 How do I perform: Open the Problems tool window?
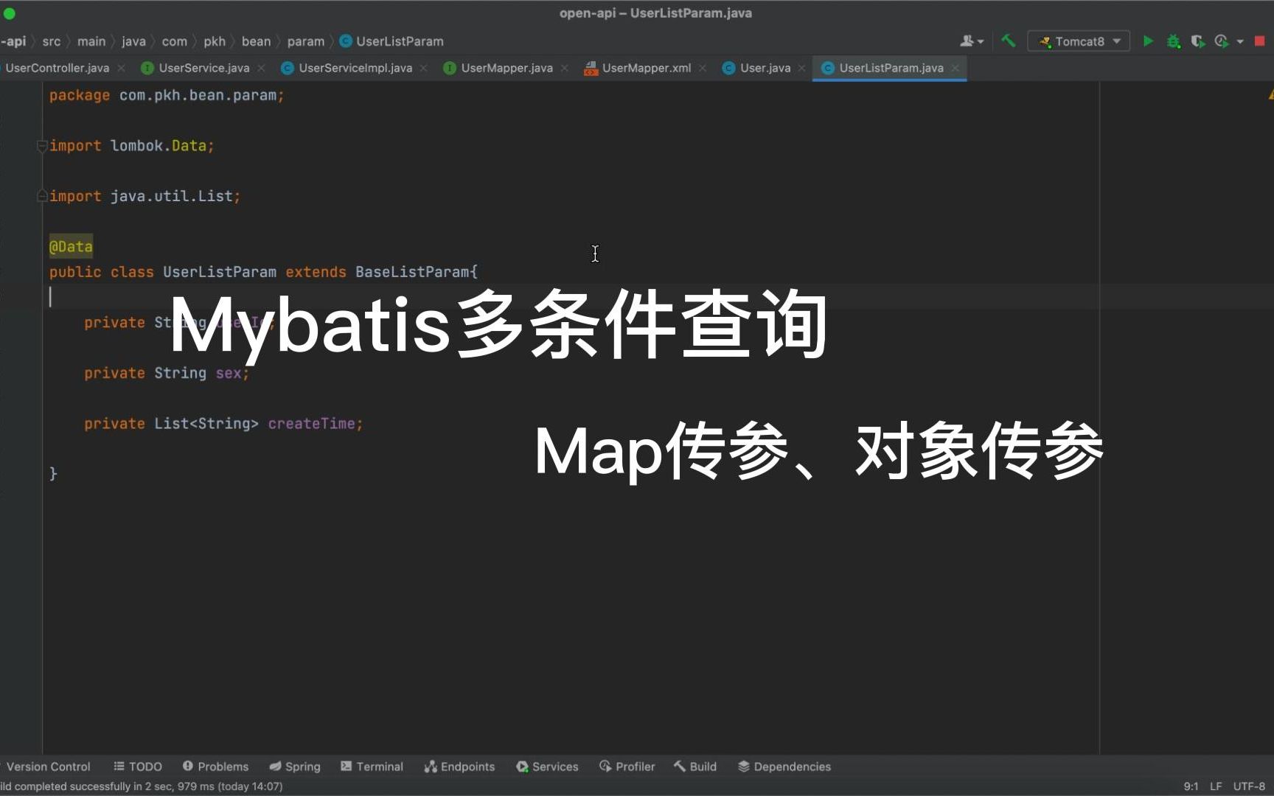215,767
